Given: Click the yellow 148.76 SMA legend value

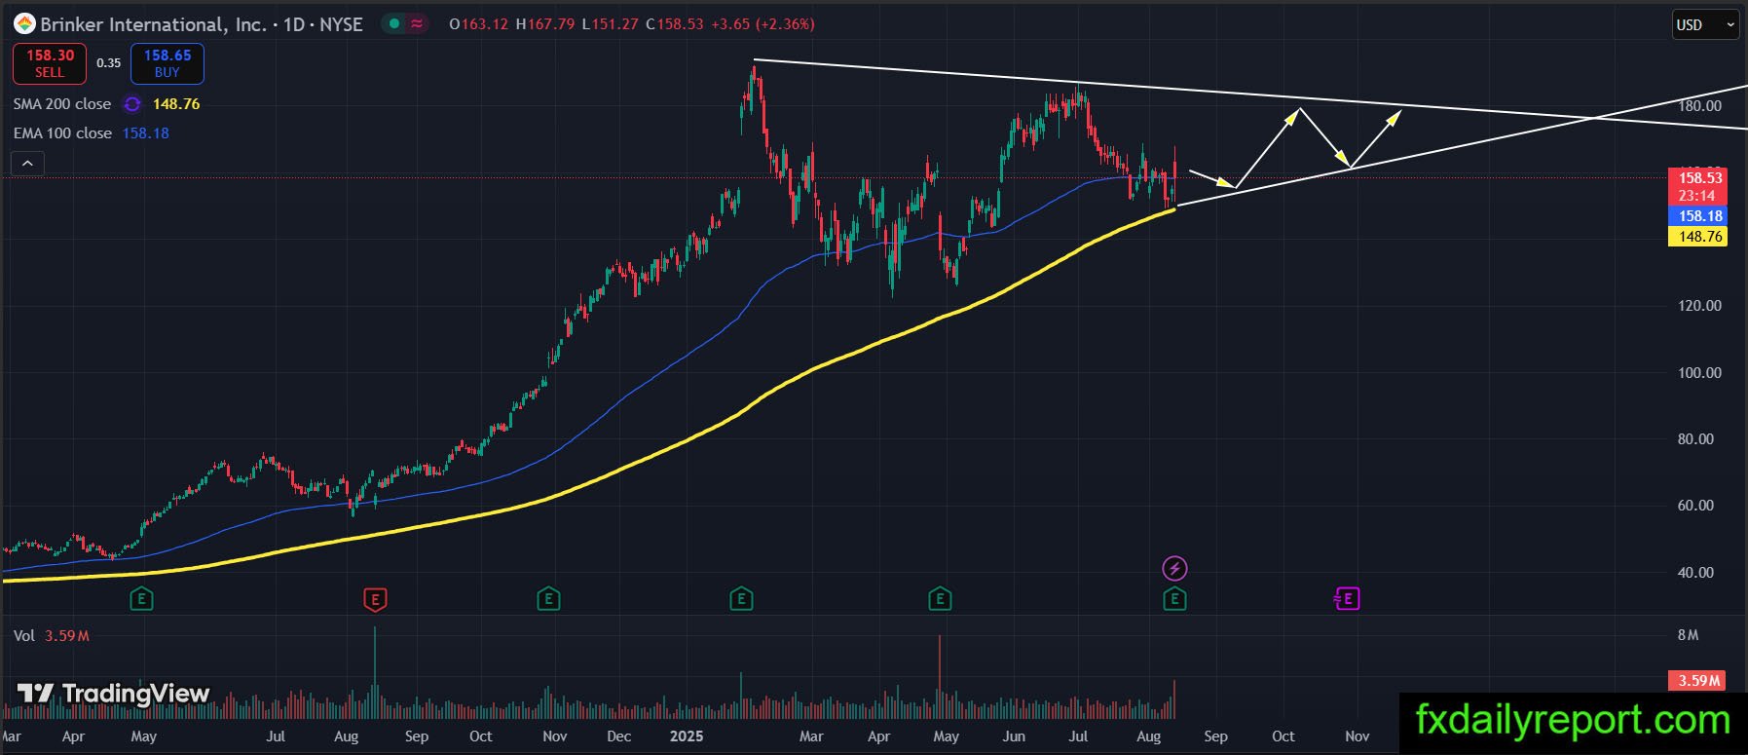Looking at the screenshot, I should (176, 104).
